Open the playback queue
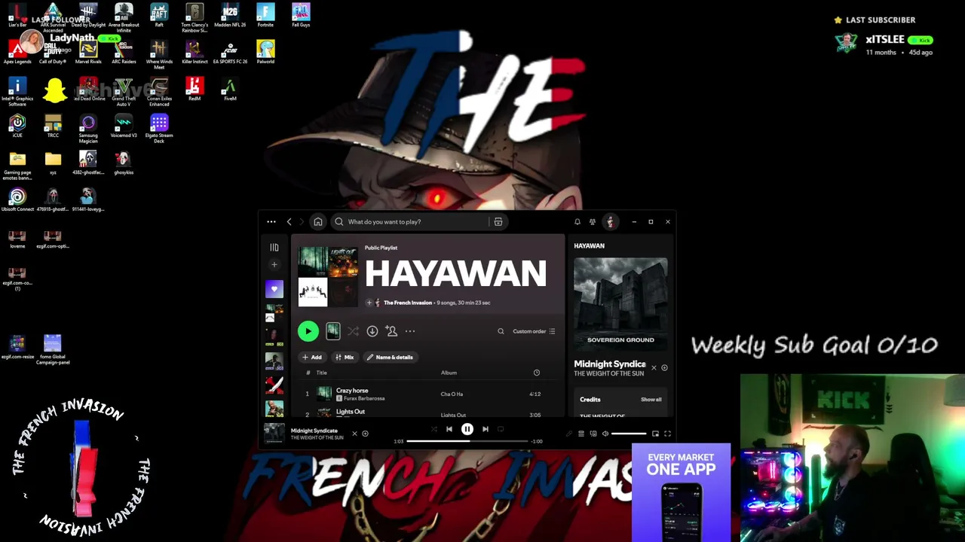This screenshot has height=542, width=965. pyautogui.click(x=581, y=434)
